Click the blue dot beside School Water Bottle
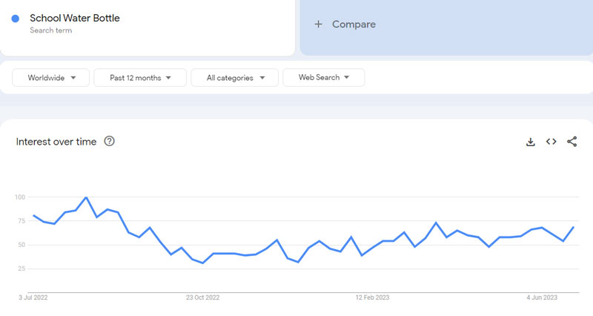593x316 pixels. pos(16,19)
